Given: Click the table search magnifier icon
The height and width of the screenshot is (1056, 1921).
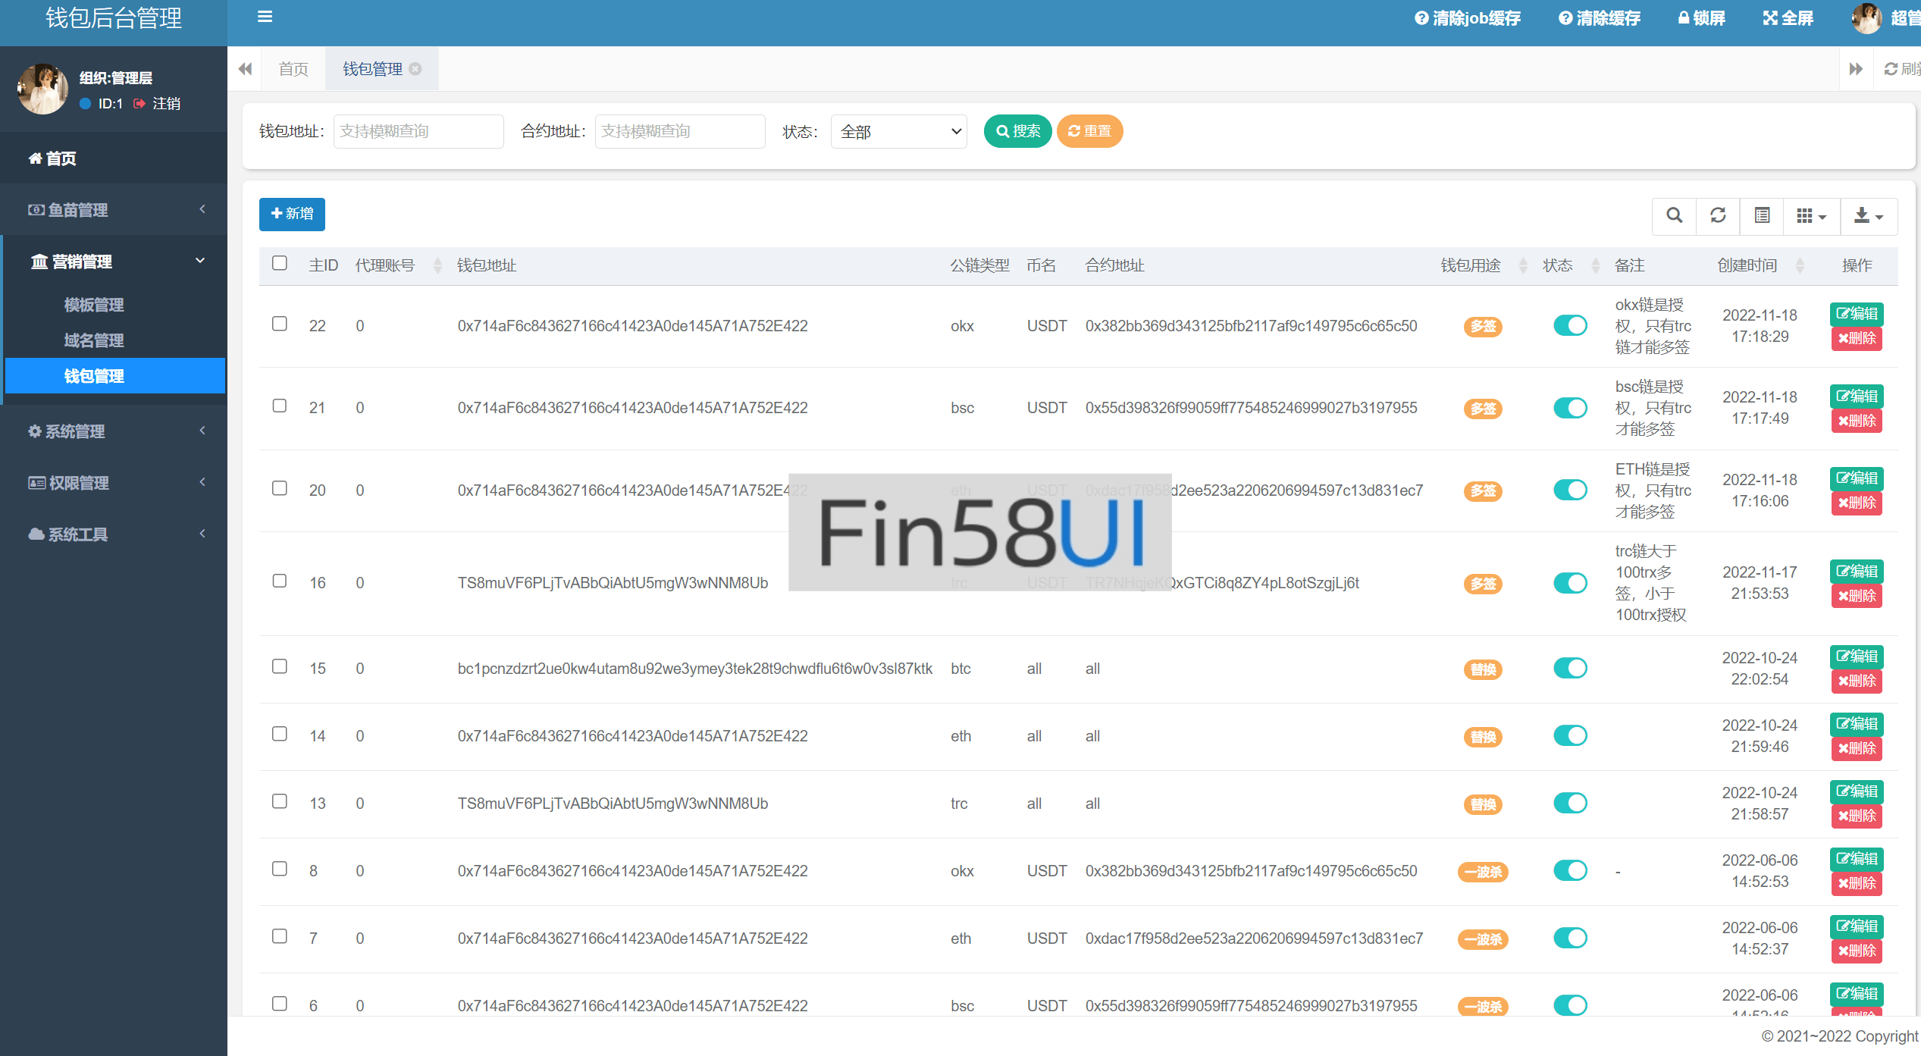Looking at the screenshot, I should (1674, 216).
